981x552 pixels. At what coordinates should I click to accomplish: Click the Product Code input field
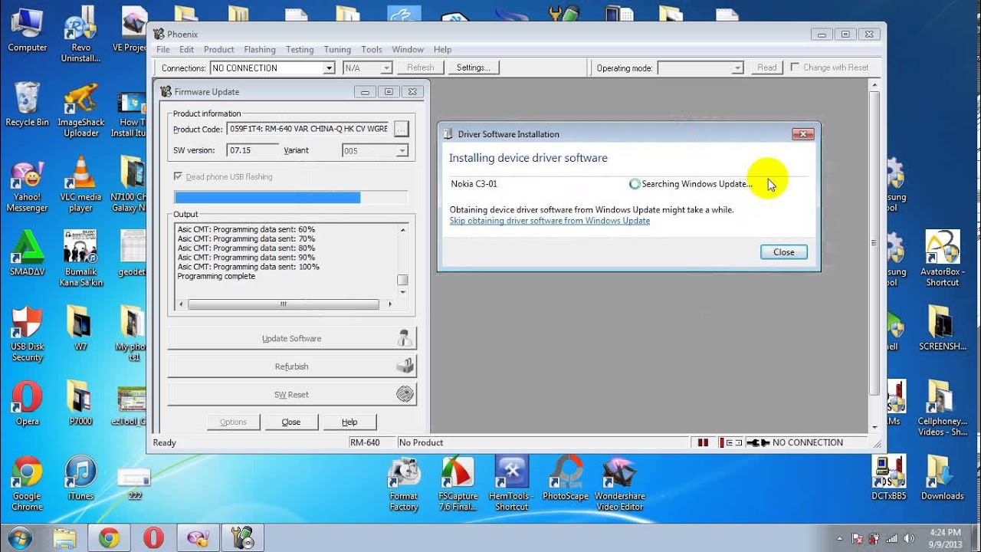(x=309, y=129)
